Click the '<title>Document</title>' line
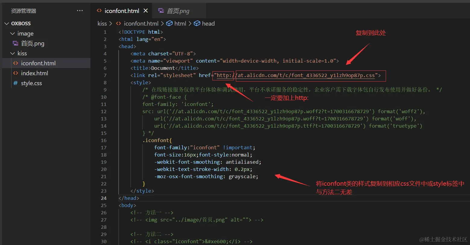The width and height of the screenshot is (470, 245). click(x=164, y=68)
